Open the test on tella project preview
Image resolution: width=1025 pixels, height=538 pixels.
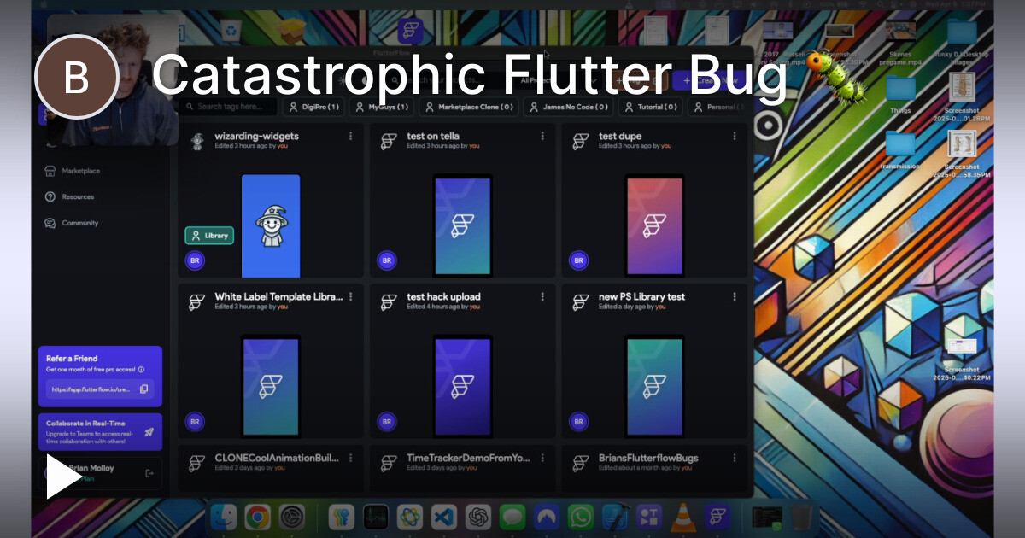[463, 225]
